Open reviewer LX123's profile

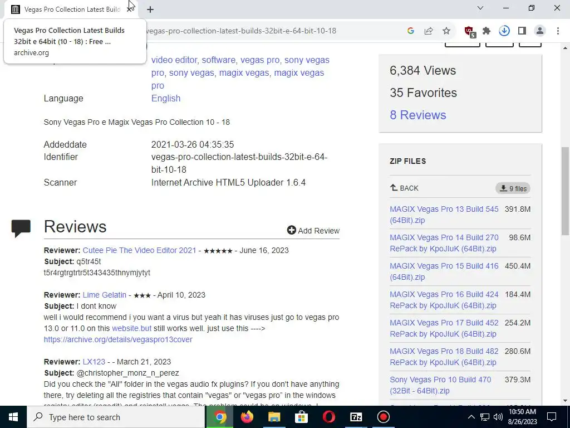tap(94, 362)
